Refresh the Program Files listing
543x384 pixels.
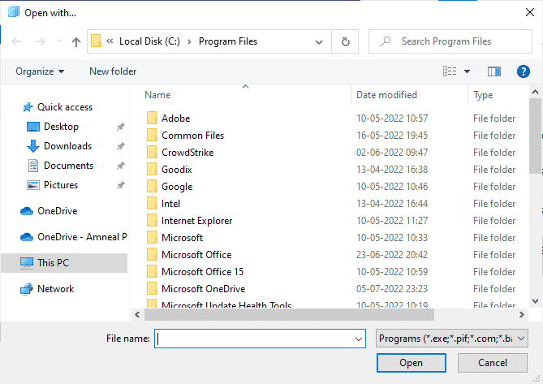pyautogui.click(x=345, y=41)
